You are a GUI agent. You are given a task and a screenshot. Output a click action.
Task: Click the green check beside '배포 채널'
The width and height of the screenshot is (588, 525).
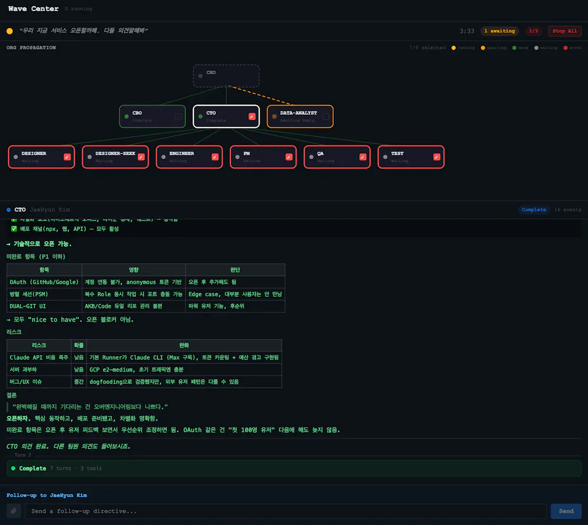(x=14, y=229)
